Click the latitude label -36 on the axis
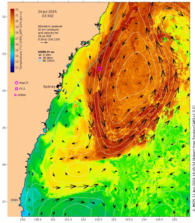 (x=4, y=165)
